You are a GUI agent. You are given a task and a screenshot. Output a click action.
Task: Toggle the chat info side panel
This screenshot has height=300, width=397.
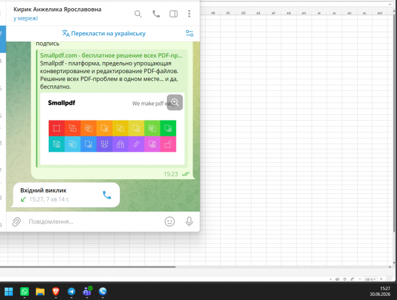[x=173, y=14]
